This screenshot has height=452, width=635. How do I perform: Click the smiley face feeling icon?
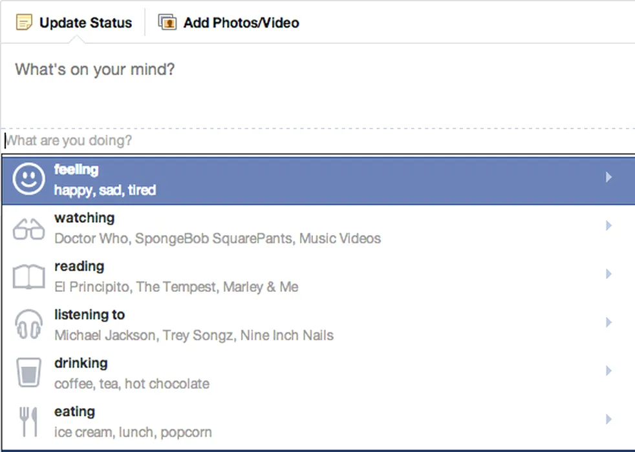click(29, 180)
